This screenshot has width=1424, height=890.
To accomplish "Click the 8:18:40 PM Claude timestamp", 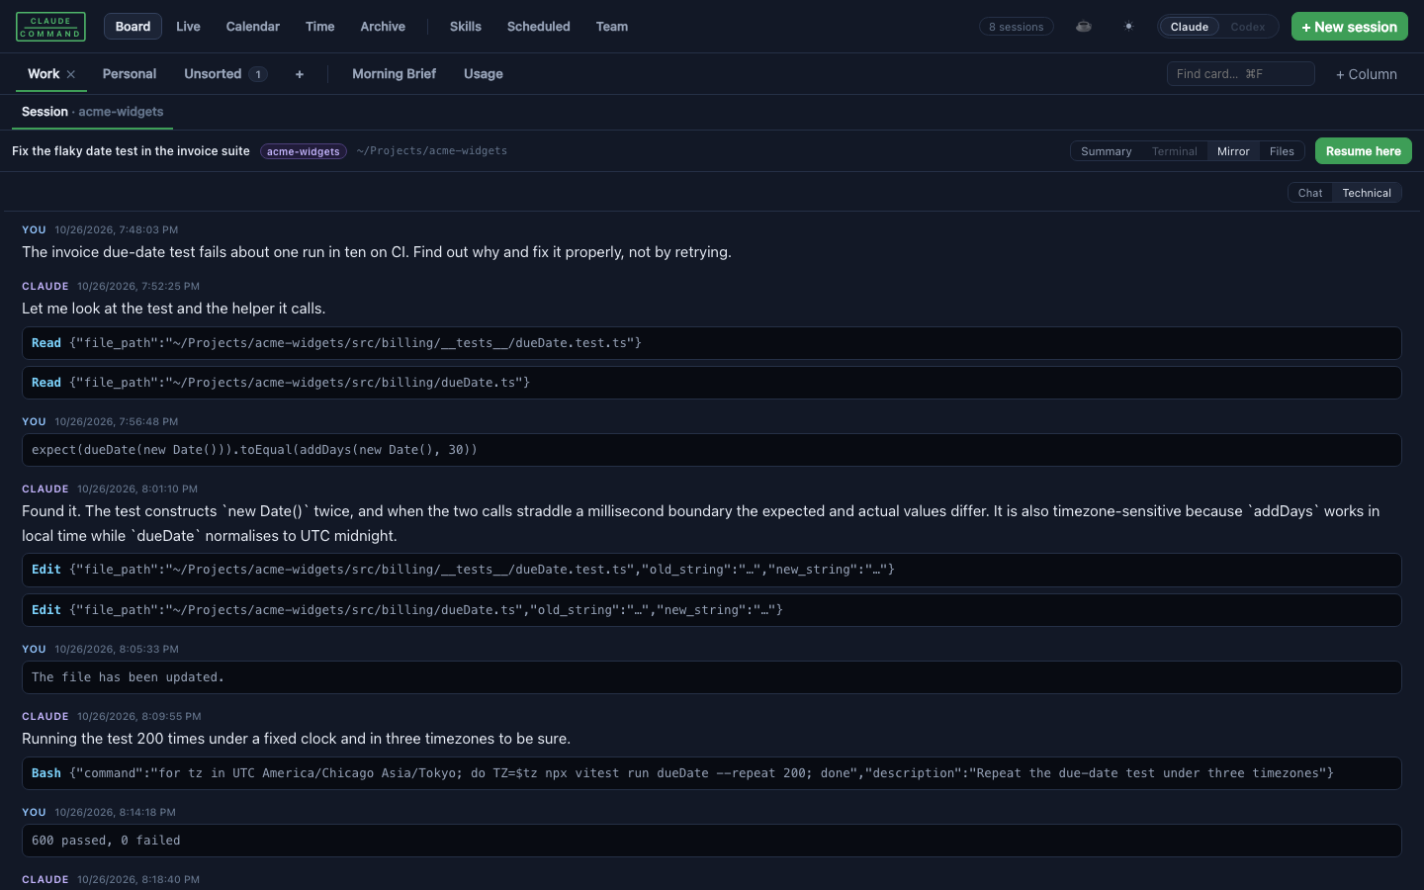I will coord(138,879).
